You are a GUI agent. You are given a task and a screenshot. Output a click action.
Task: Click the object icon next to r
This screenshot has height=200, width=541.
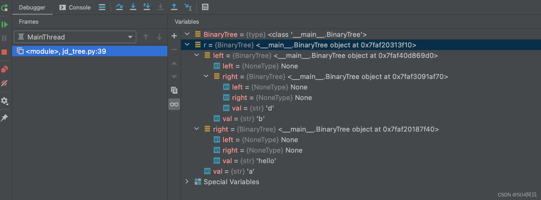click(x=198, y=45)
